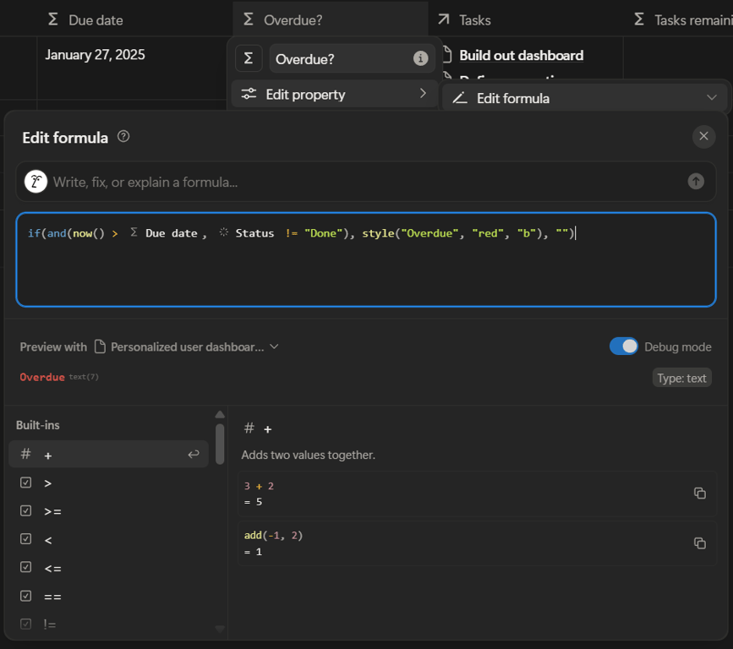Select the '==' built-in operator
This screenshot has height=649, width=733.
[52, 597]
